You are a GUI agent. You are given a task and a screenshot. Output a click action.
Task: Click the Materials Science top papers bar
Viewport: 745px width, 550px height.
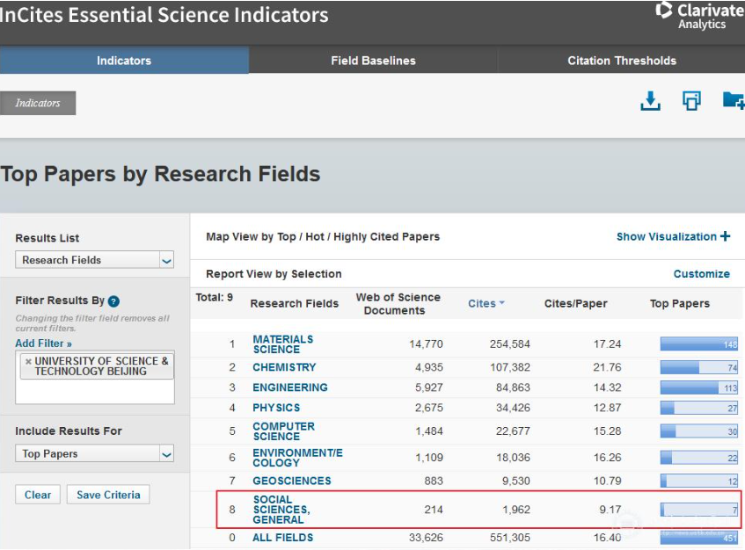[x=698, y=344]
